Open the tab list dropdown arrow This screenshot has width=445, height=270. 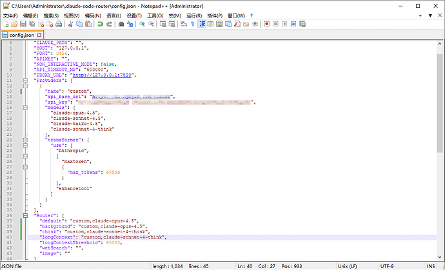(430, 15)
